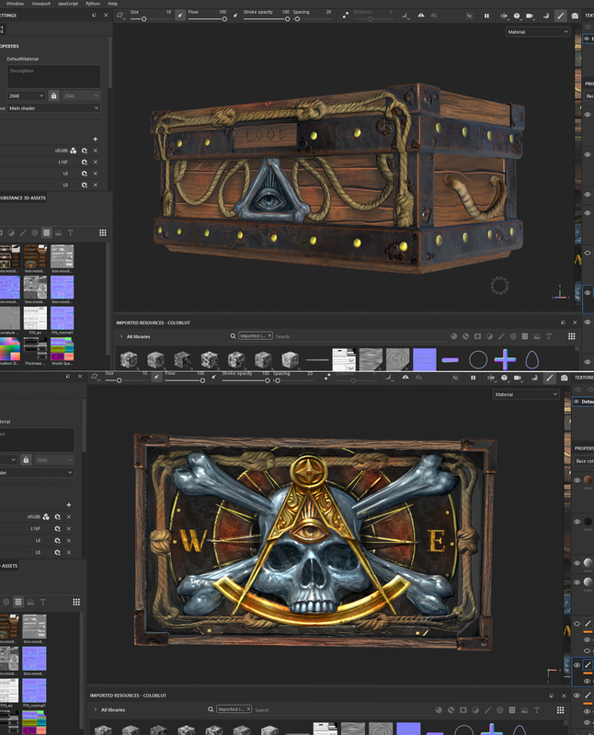
Task: Select the fonts T filter in upper Assets panel
Action: [71, 232]
